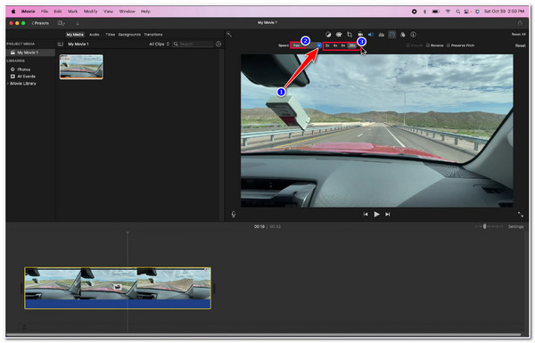Switch to the Transitions tab
Image resolution: width=535 pixels, height=343 pixels.
click(152, 35)
